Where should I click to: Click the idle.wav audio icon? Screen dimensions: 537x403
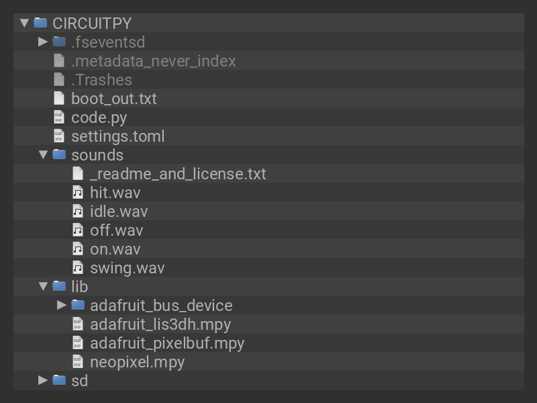click(78, 211)
